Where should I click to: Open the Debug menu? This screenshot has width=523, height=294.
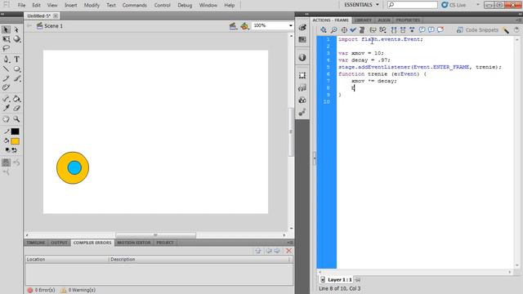click(x=185, y=6)
